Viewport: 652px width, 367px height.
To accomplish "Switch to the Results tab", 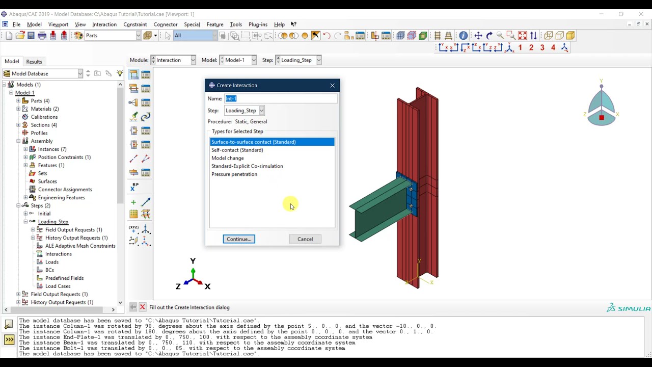I will pyautogui.click(x=34, y=62).
